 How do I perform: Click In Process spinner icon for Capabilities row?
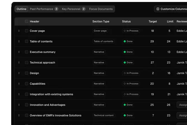tap(125, 84)
